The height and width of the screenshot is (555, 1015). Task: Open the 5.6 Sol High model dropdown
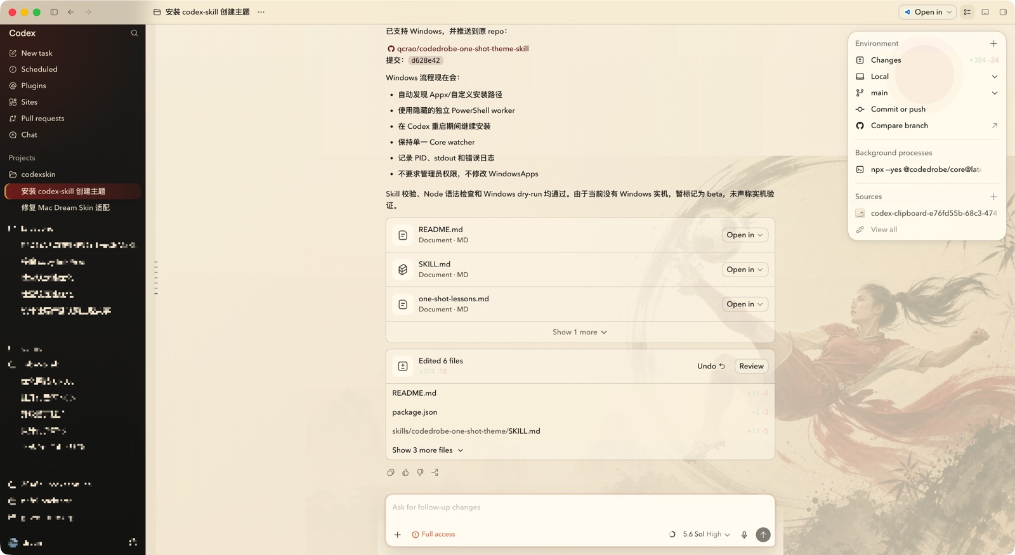point(706,535)
